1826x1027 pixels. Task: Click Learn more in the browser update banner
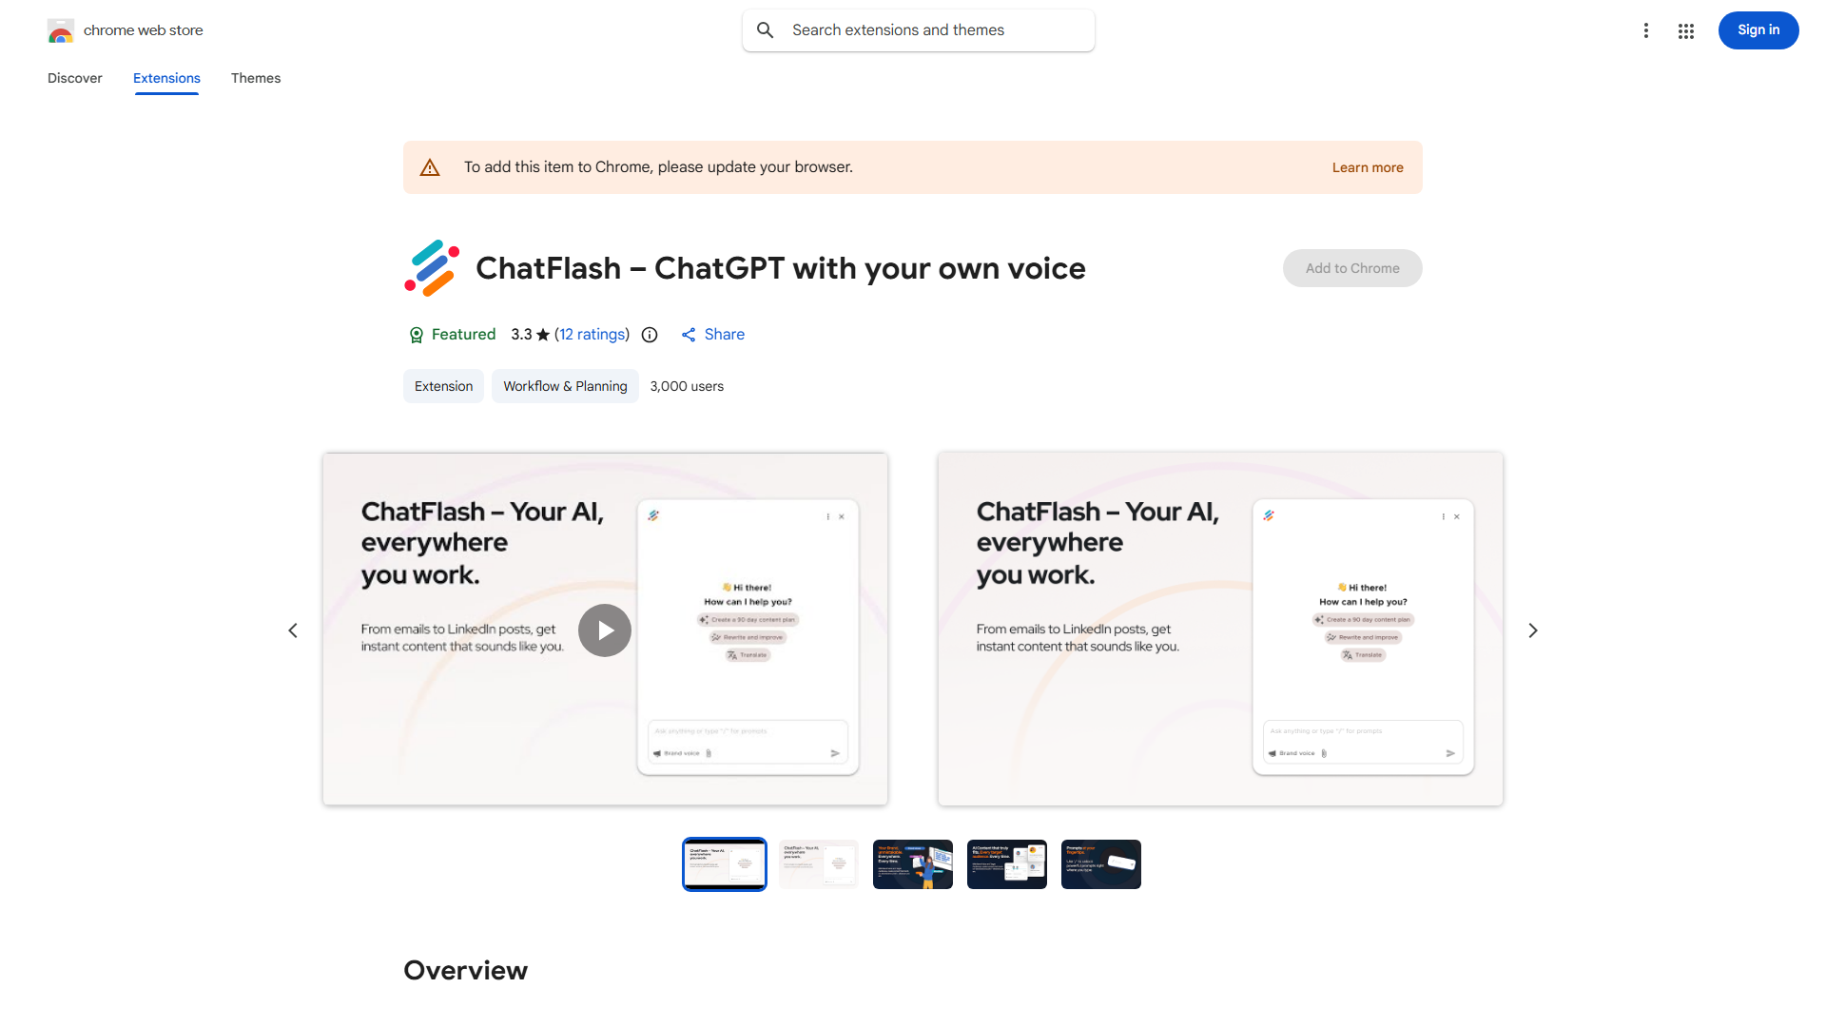pos(1367,167)
